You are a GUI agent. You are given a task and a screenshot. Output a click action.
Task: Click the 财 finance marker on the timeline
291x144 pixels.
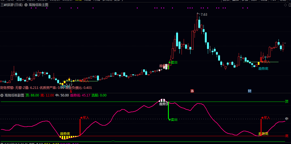(250, 91)
